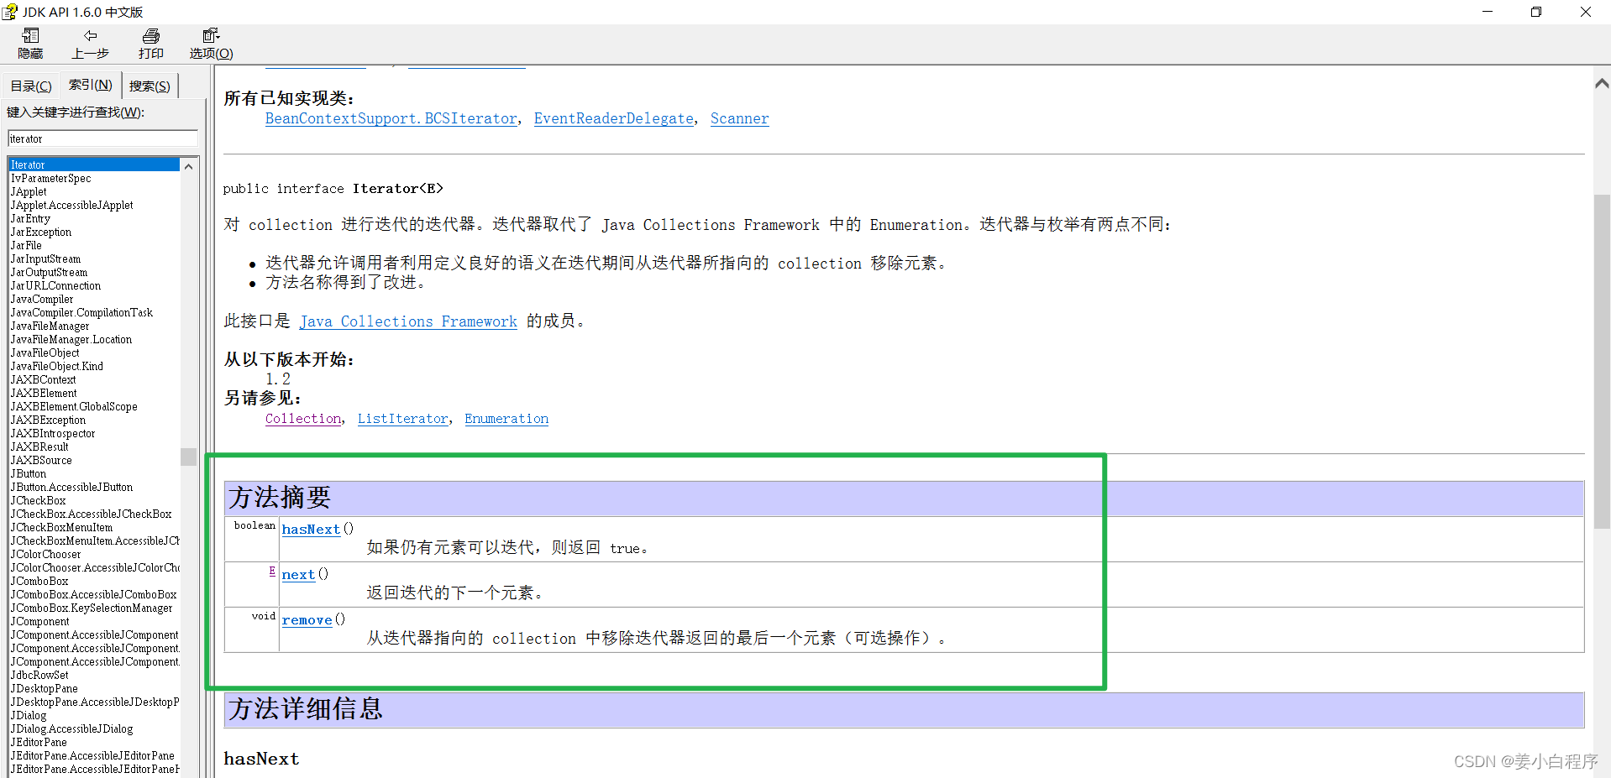Click the JDK API title bar icon
This screenshot has height=778, width=1611.
11,12
